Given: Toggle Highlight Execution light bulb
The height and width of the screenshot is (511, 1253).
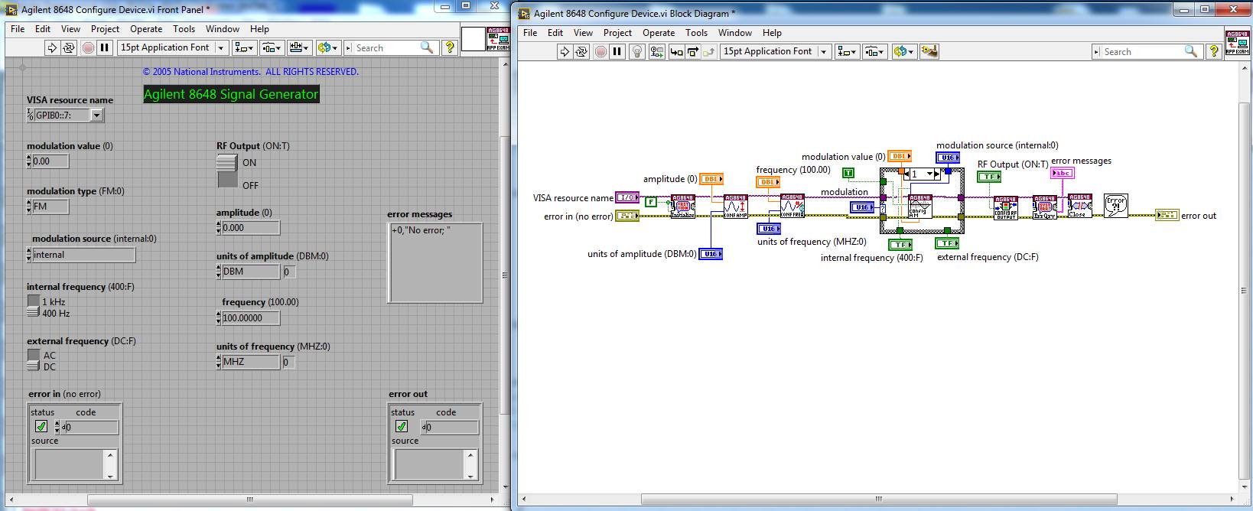Looking at the screenshot, I should (636, 51).
